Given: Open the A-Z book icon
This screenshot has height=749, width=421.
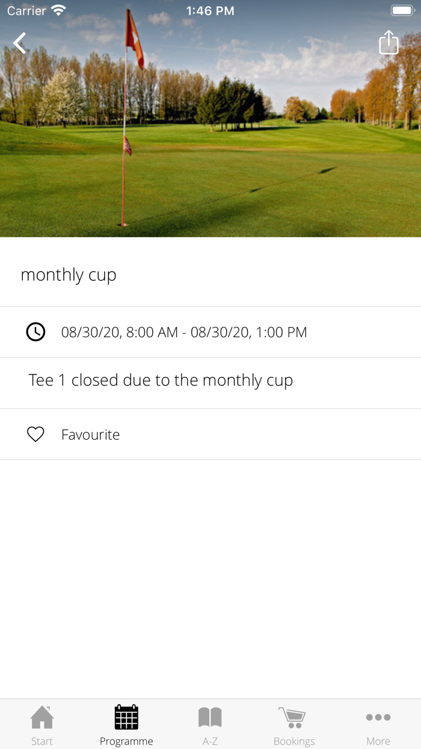Looking at the screenshot, I should [210, 717].
